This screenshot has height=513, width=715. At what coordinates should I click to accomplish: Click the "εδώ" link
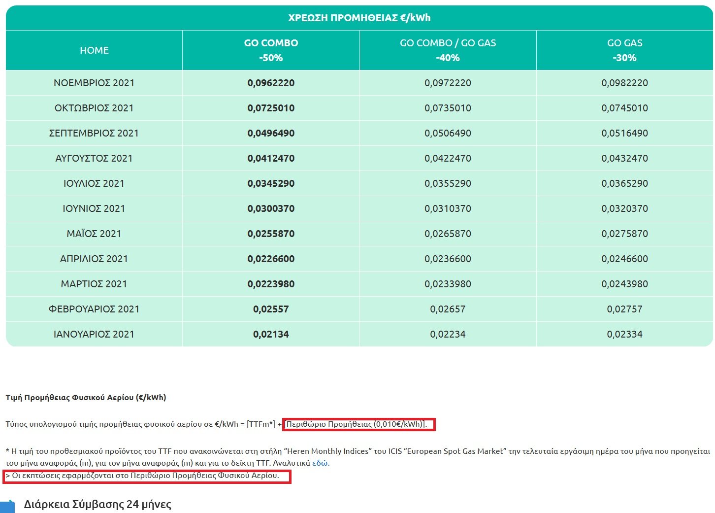(320, 463)
